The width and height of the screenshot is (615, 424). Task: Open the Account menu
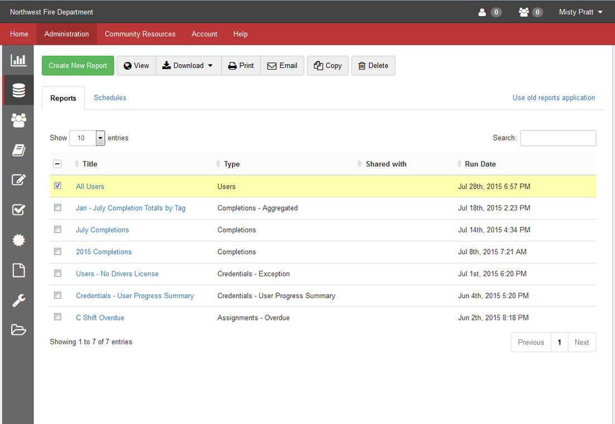pyautogui.click(x=204, y=34)
